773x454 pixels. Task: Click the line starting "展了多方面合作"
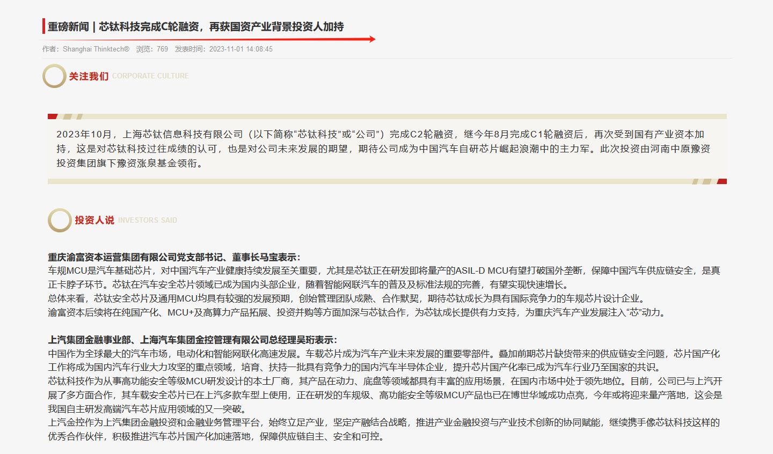coord(385,395)
